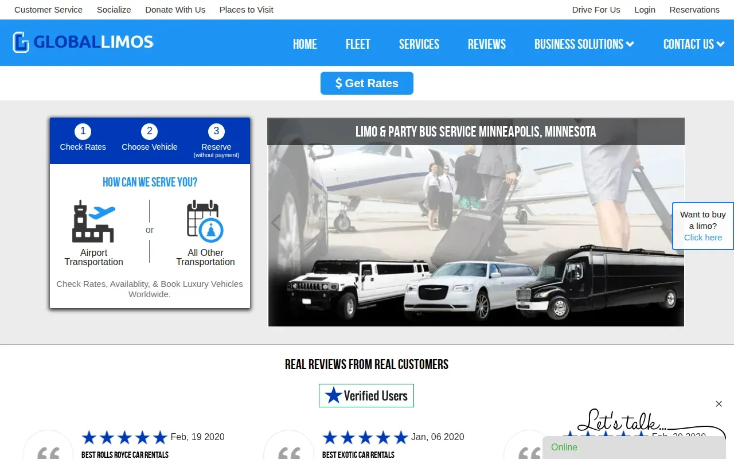Click the Verified Users badge
The height and width of the screenshot is (459, 734).
366,395
